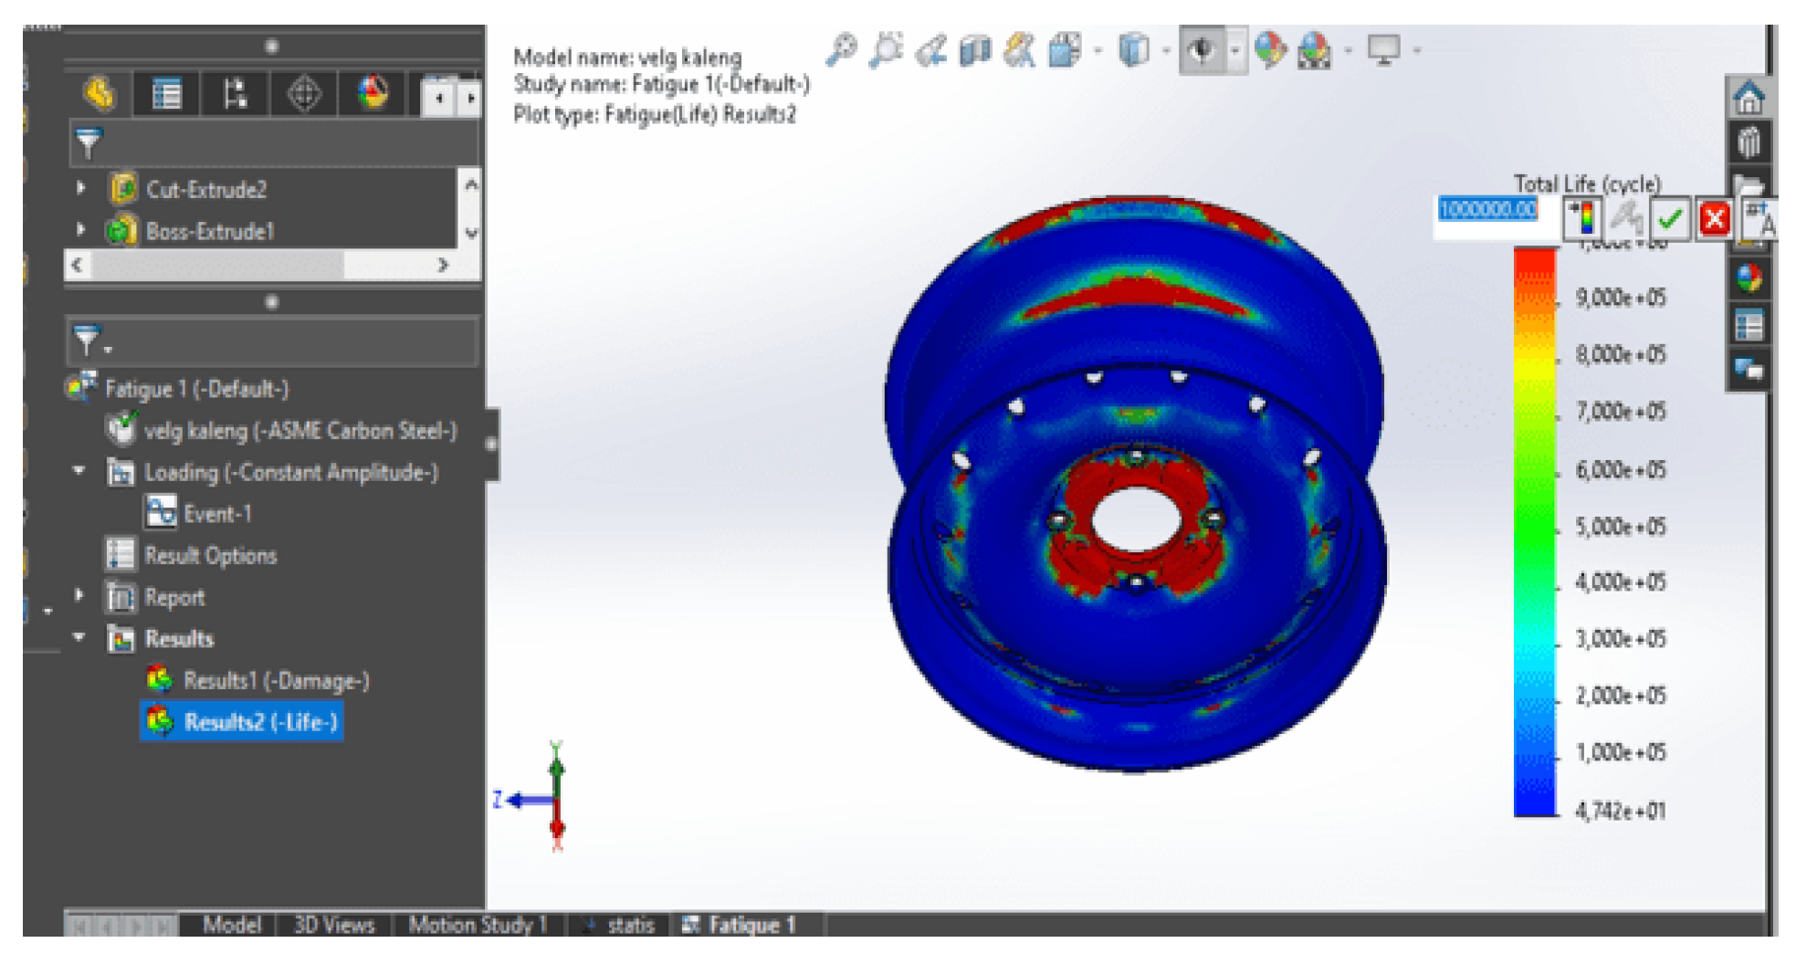Click the Total Life maximum value field
Screen dimensions: 1796x964
(1486, 210)
